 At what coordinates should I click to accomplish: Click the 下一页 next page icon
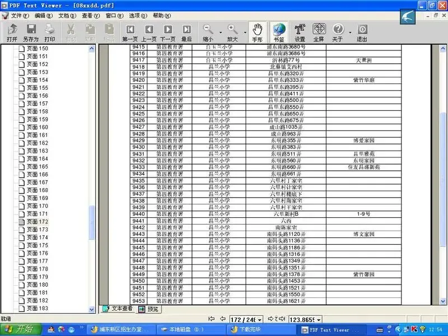[x=167, y=32]
